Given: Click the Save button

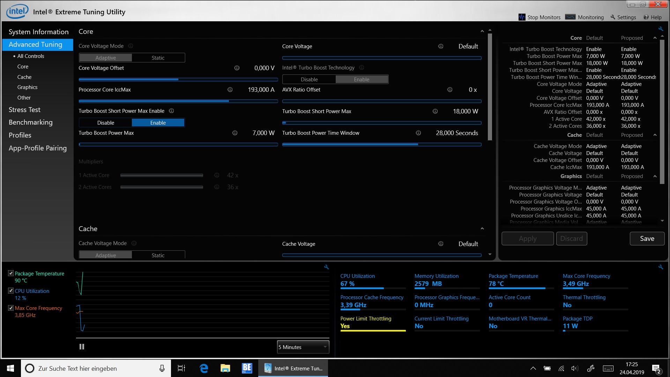Looking at the screenshot, I should (647, 238).
